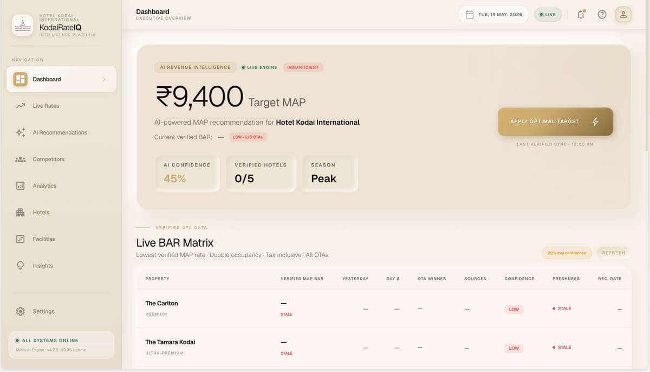Open the user profile avatar
650x372 pixels.
pos(623,15)
